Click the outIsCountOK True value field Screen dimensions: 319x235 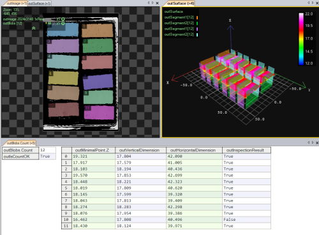pos(47,156)
